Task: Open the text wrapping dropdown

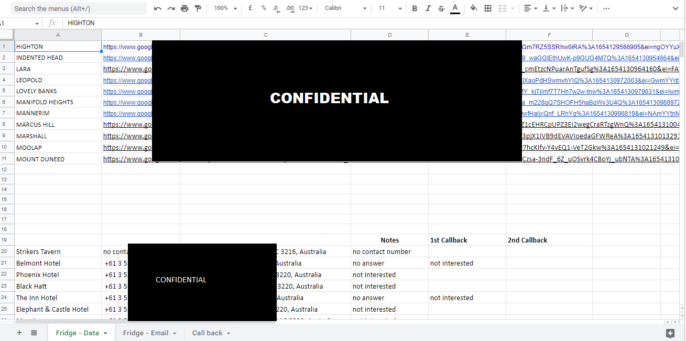Action: [x=568, y=8]
